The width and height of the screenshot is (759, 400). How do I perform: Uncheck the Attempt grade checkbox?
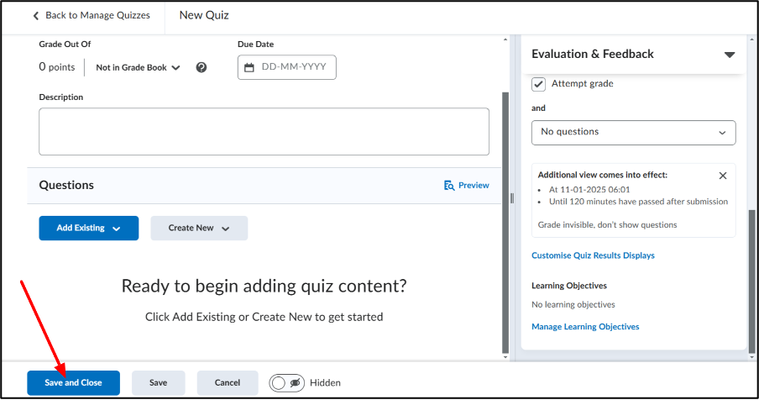pos(538,84)
